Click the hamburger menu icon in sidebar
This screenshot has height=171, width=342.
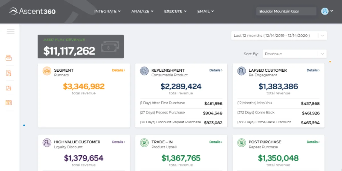[11, 32]
